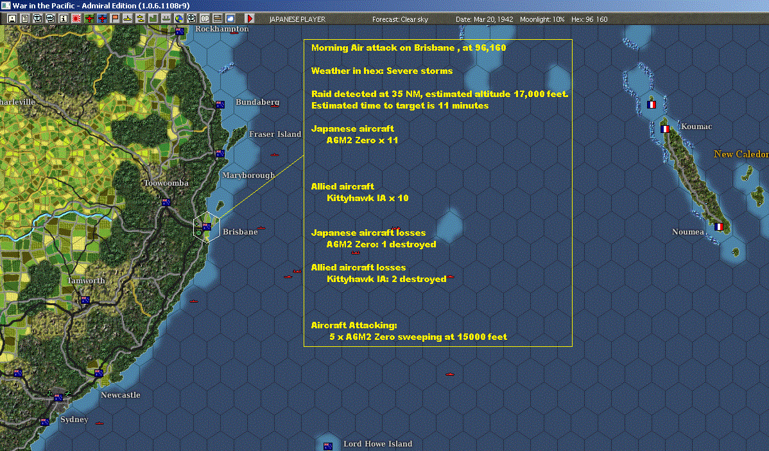Click the crosshair target toolbar icon
The width and height of the screenshot is (769, 451).
click(192, 19)
